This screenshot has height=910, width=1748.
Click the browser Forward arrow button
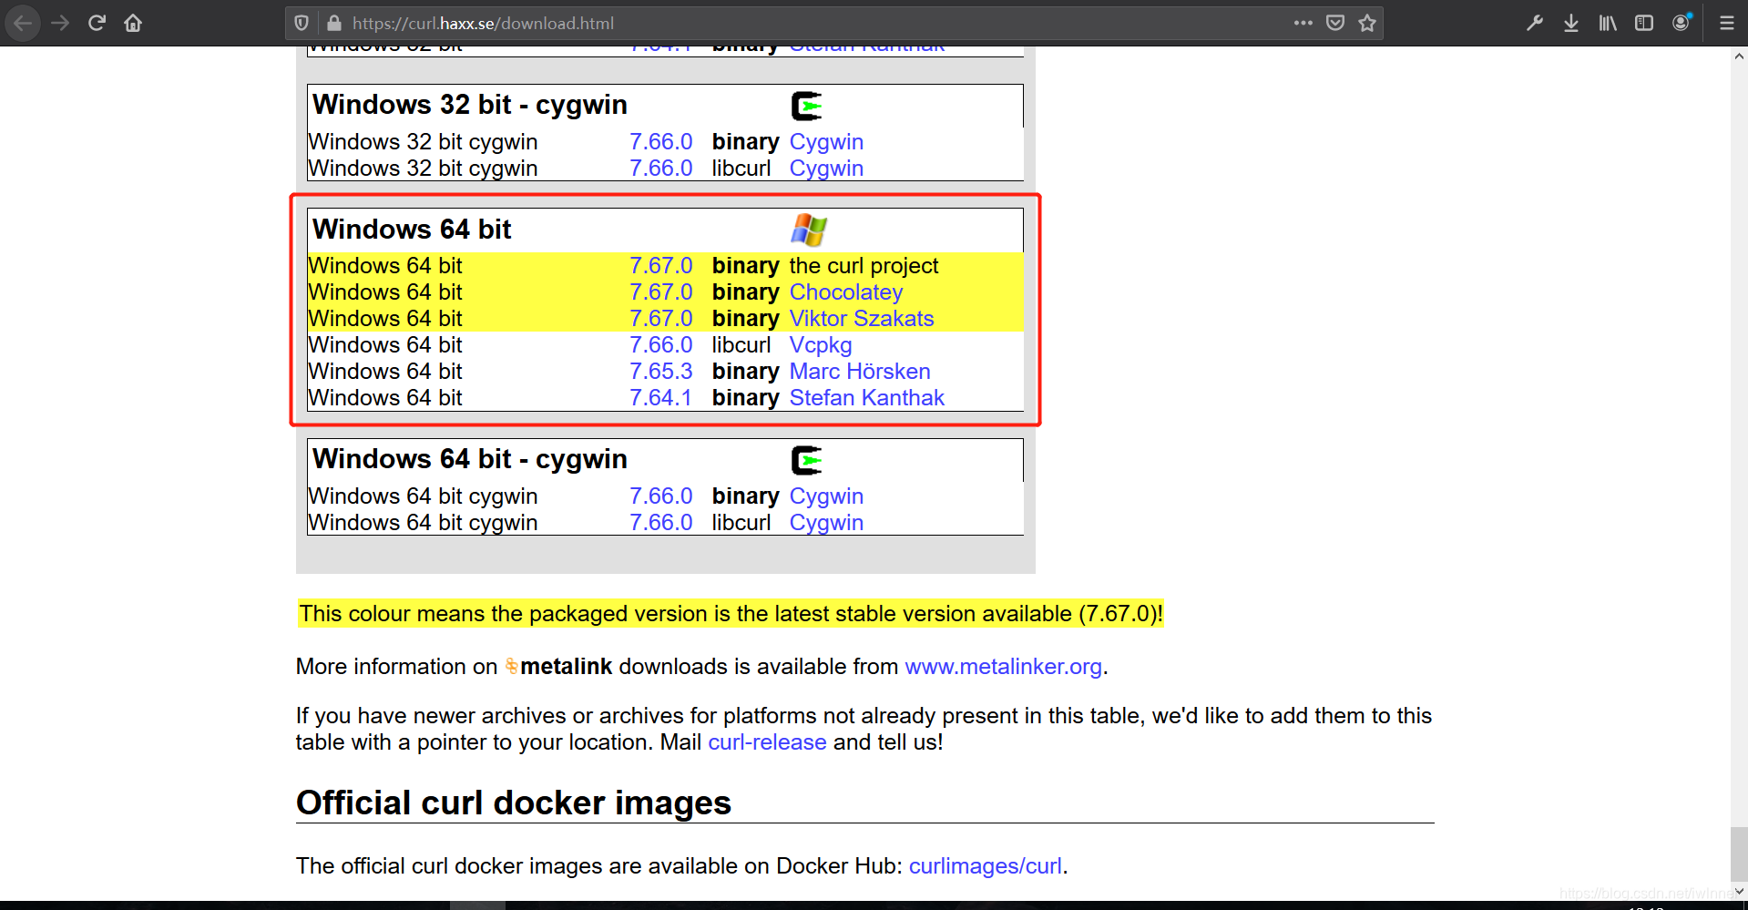point(60,23)
